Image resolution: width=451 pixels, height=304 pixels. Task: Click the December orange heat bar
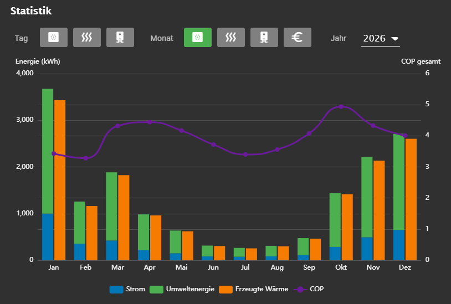click(x=411, y=199)
